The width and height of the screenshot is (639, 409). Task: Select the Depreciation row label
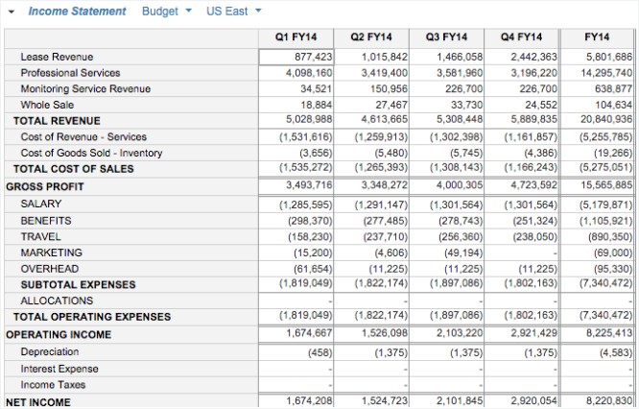[x=49, y=352]
